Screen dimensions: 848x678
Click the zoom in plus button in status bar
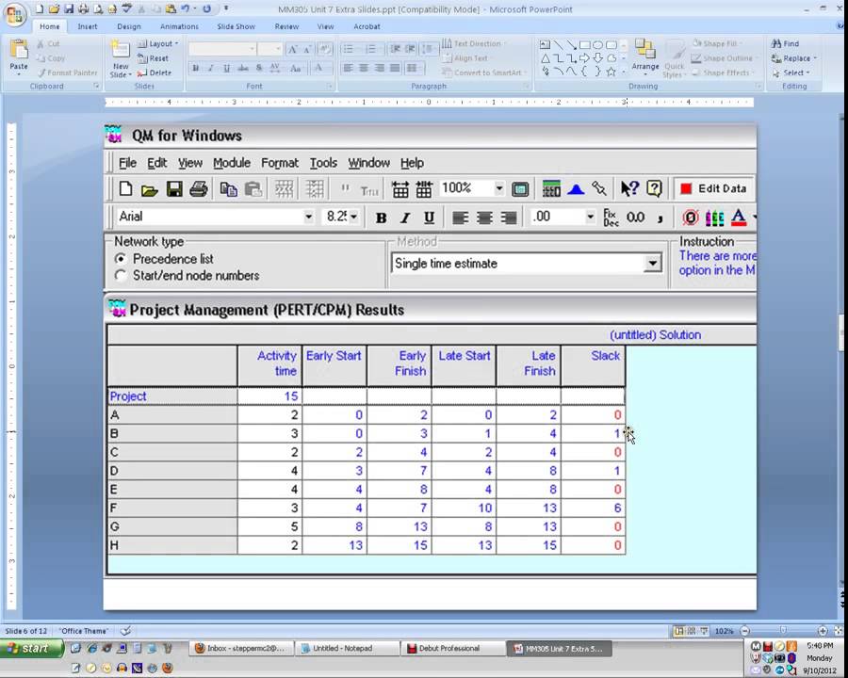pos(823,631)
